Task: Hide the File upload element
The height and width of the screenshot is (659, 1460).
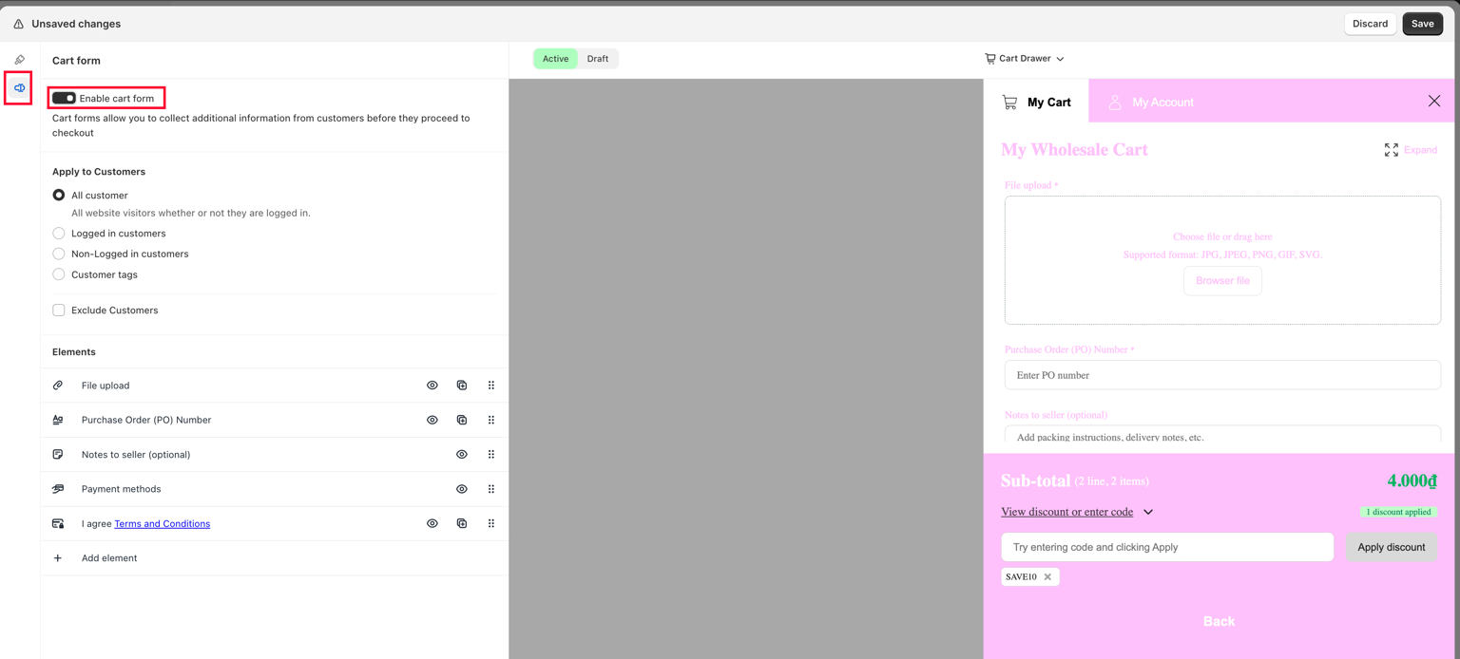Action: click(x=432, y=386)
